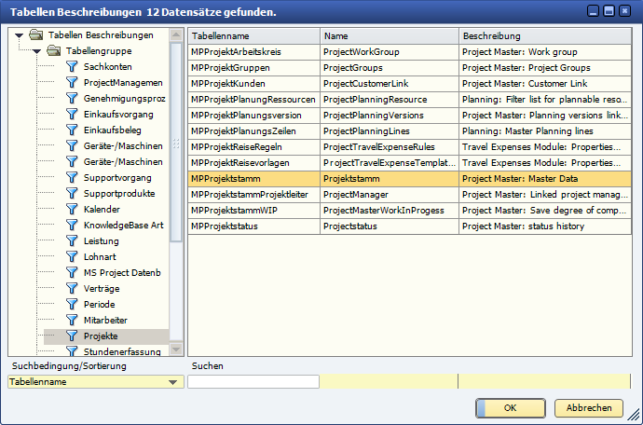Click the filter icon beside Supportprodukte
The image size is (643, 425).
tap(72, 193)
